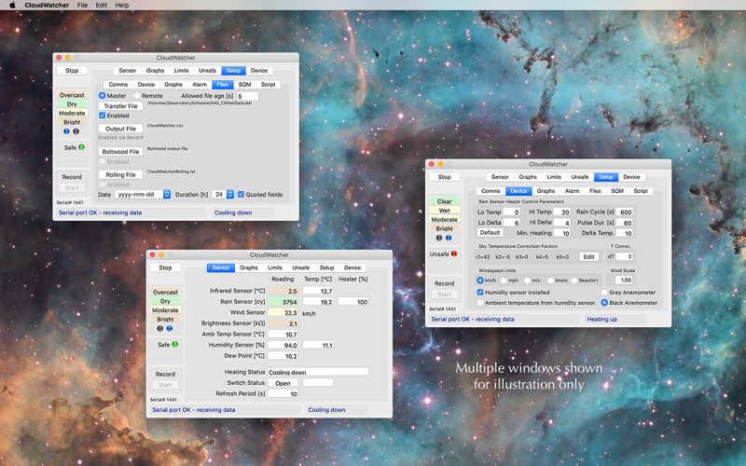Click the Refresh Period field
746x466 pixels.
point(283,393)
